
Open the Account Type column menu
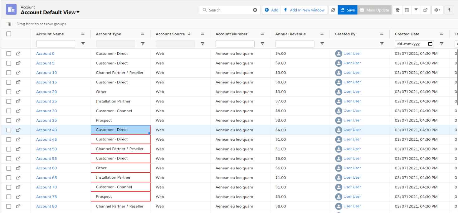[143, 34]
